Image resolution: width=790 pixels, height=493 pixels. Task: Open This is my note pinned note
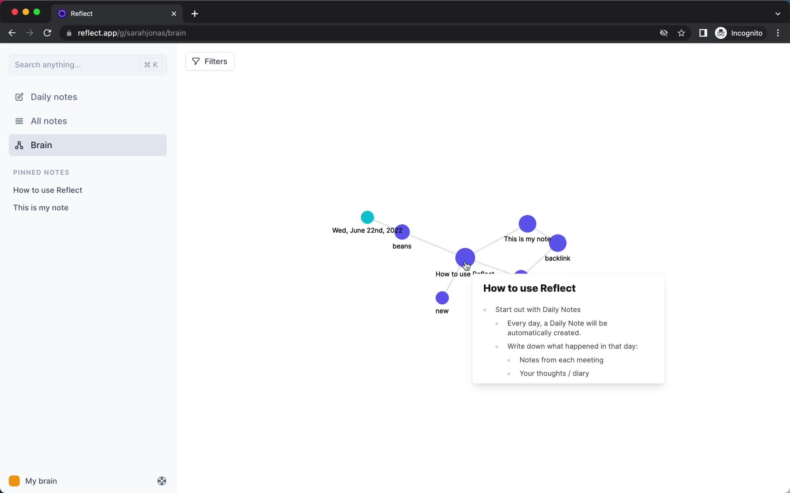coord(40,207)
